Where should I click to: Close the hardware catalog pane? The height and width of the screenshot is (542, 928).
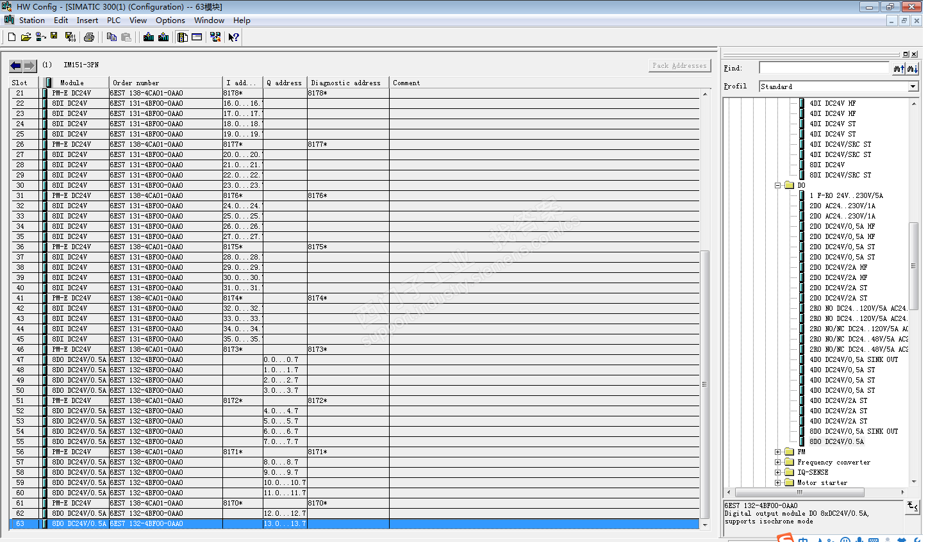[915, 54]
